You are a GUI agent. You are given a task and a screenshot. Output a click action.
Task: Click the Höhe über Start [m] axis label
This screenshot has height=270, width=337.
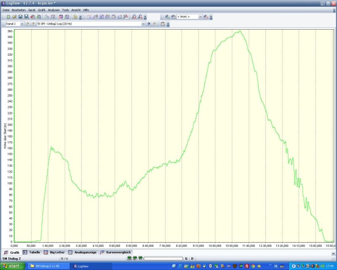[x=5, y=136]
